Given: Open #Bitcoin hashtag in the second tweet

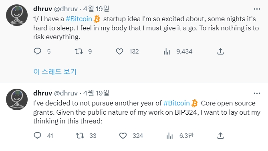Looking at the screenshot, I should pyautogui.click(x=177, y=103).
